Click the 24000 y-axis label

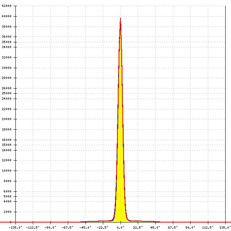click(x=7, y=99)
